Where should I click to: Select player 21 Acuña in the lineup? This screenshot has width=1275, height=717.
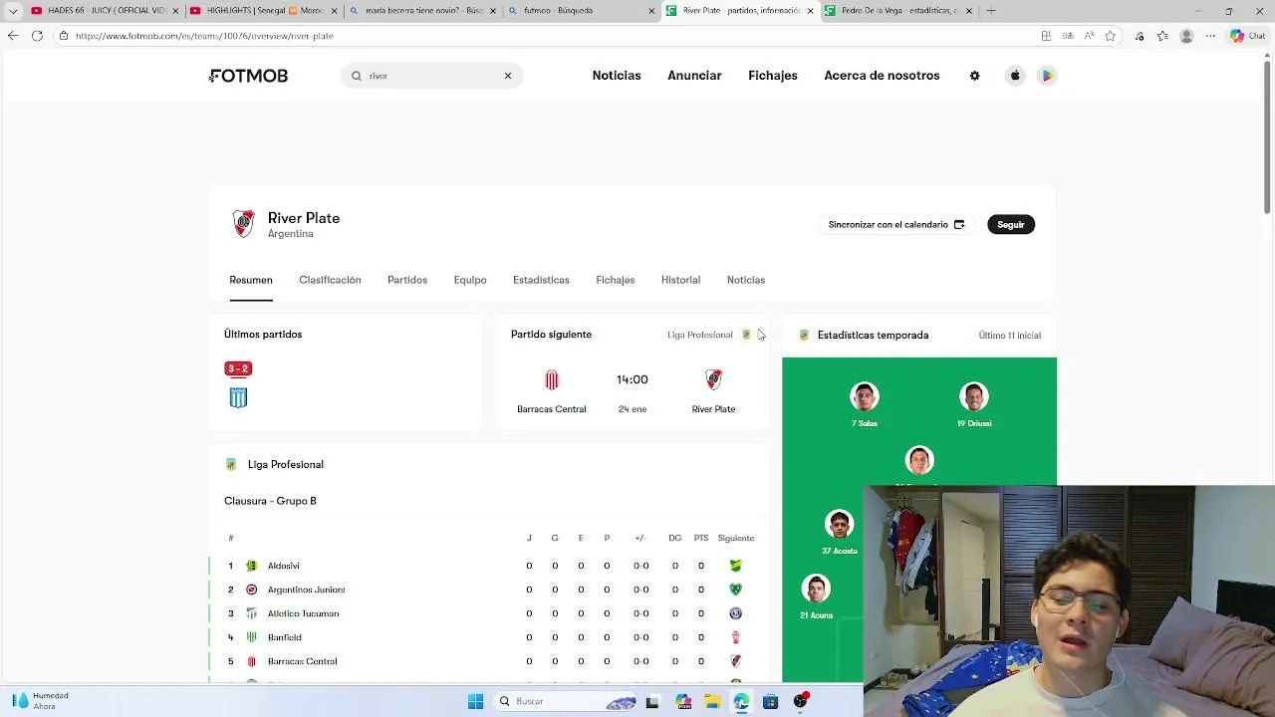816,597
